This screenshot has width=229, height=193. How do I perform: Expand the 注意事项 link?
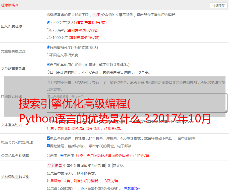click(132, 188)
